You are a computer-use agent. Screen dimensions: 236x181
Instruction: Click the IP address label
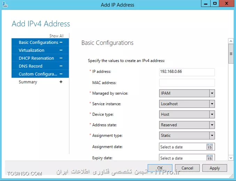(102, 71)
